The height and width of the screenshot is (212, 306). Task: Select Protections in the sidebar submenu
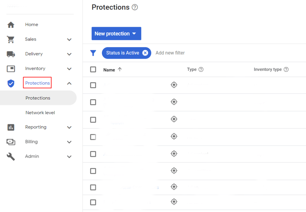38,98
